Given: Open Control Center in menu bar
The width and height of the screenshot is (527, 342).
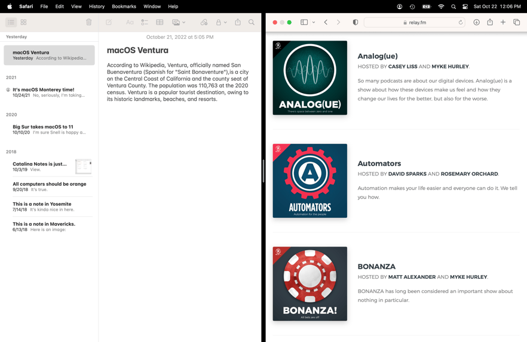Looking at the screenshot, I should tap(465, 7).
